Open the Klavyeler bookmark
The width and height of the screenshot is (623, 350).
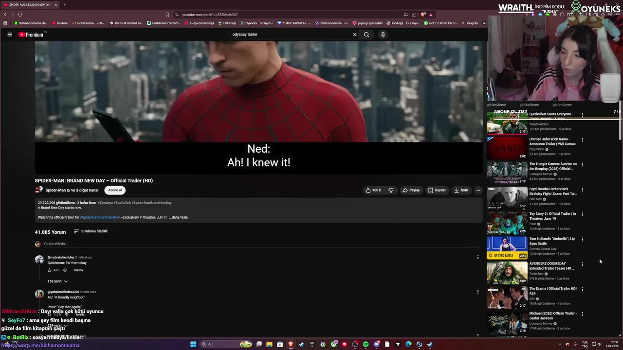[470, 23]
